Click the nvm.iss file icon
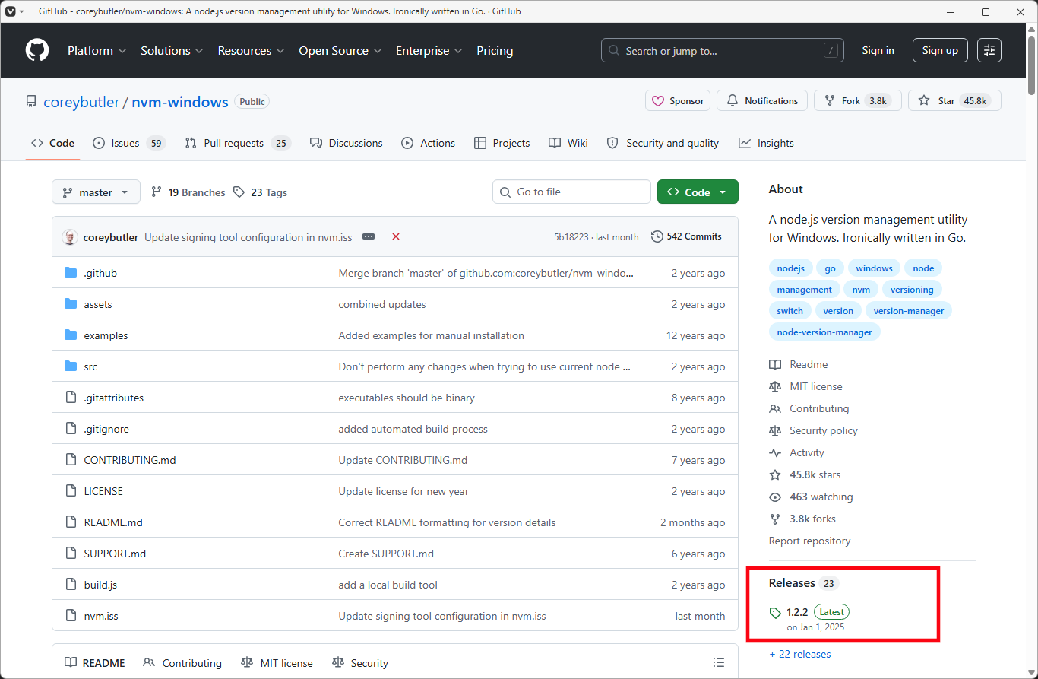The height and width of the screenshot is (679, 1038). [71, 616]
